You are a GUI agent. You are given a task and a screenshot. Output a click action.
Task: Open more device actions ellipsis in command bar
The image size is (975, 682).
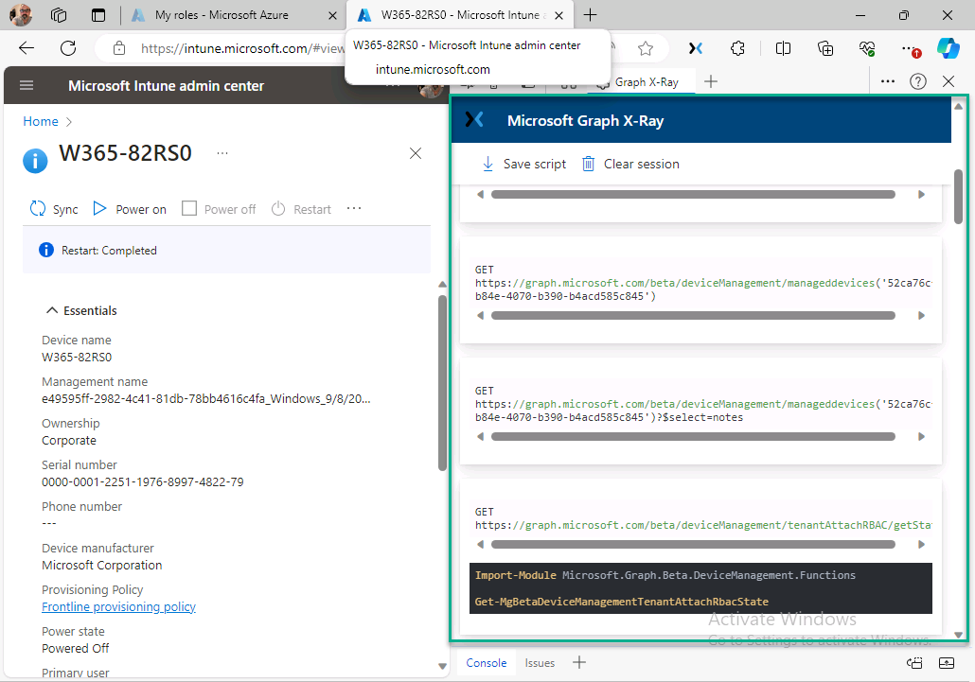[x=354, y=209]
